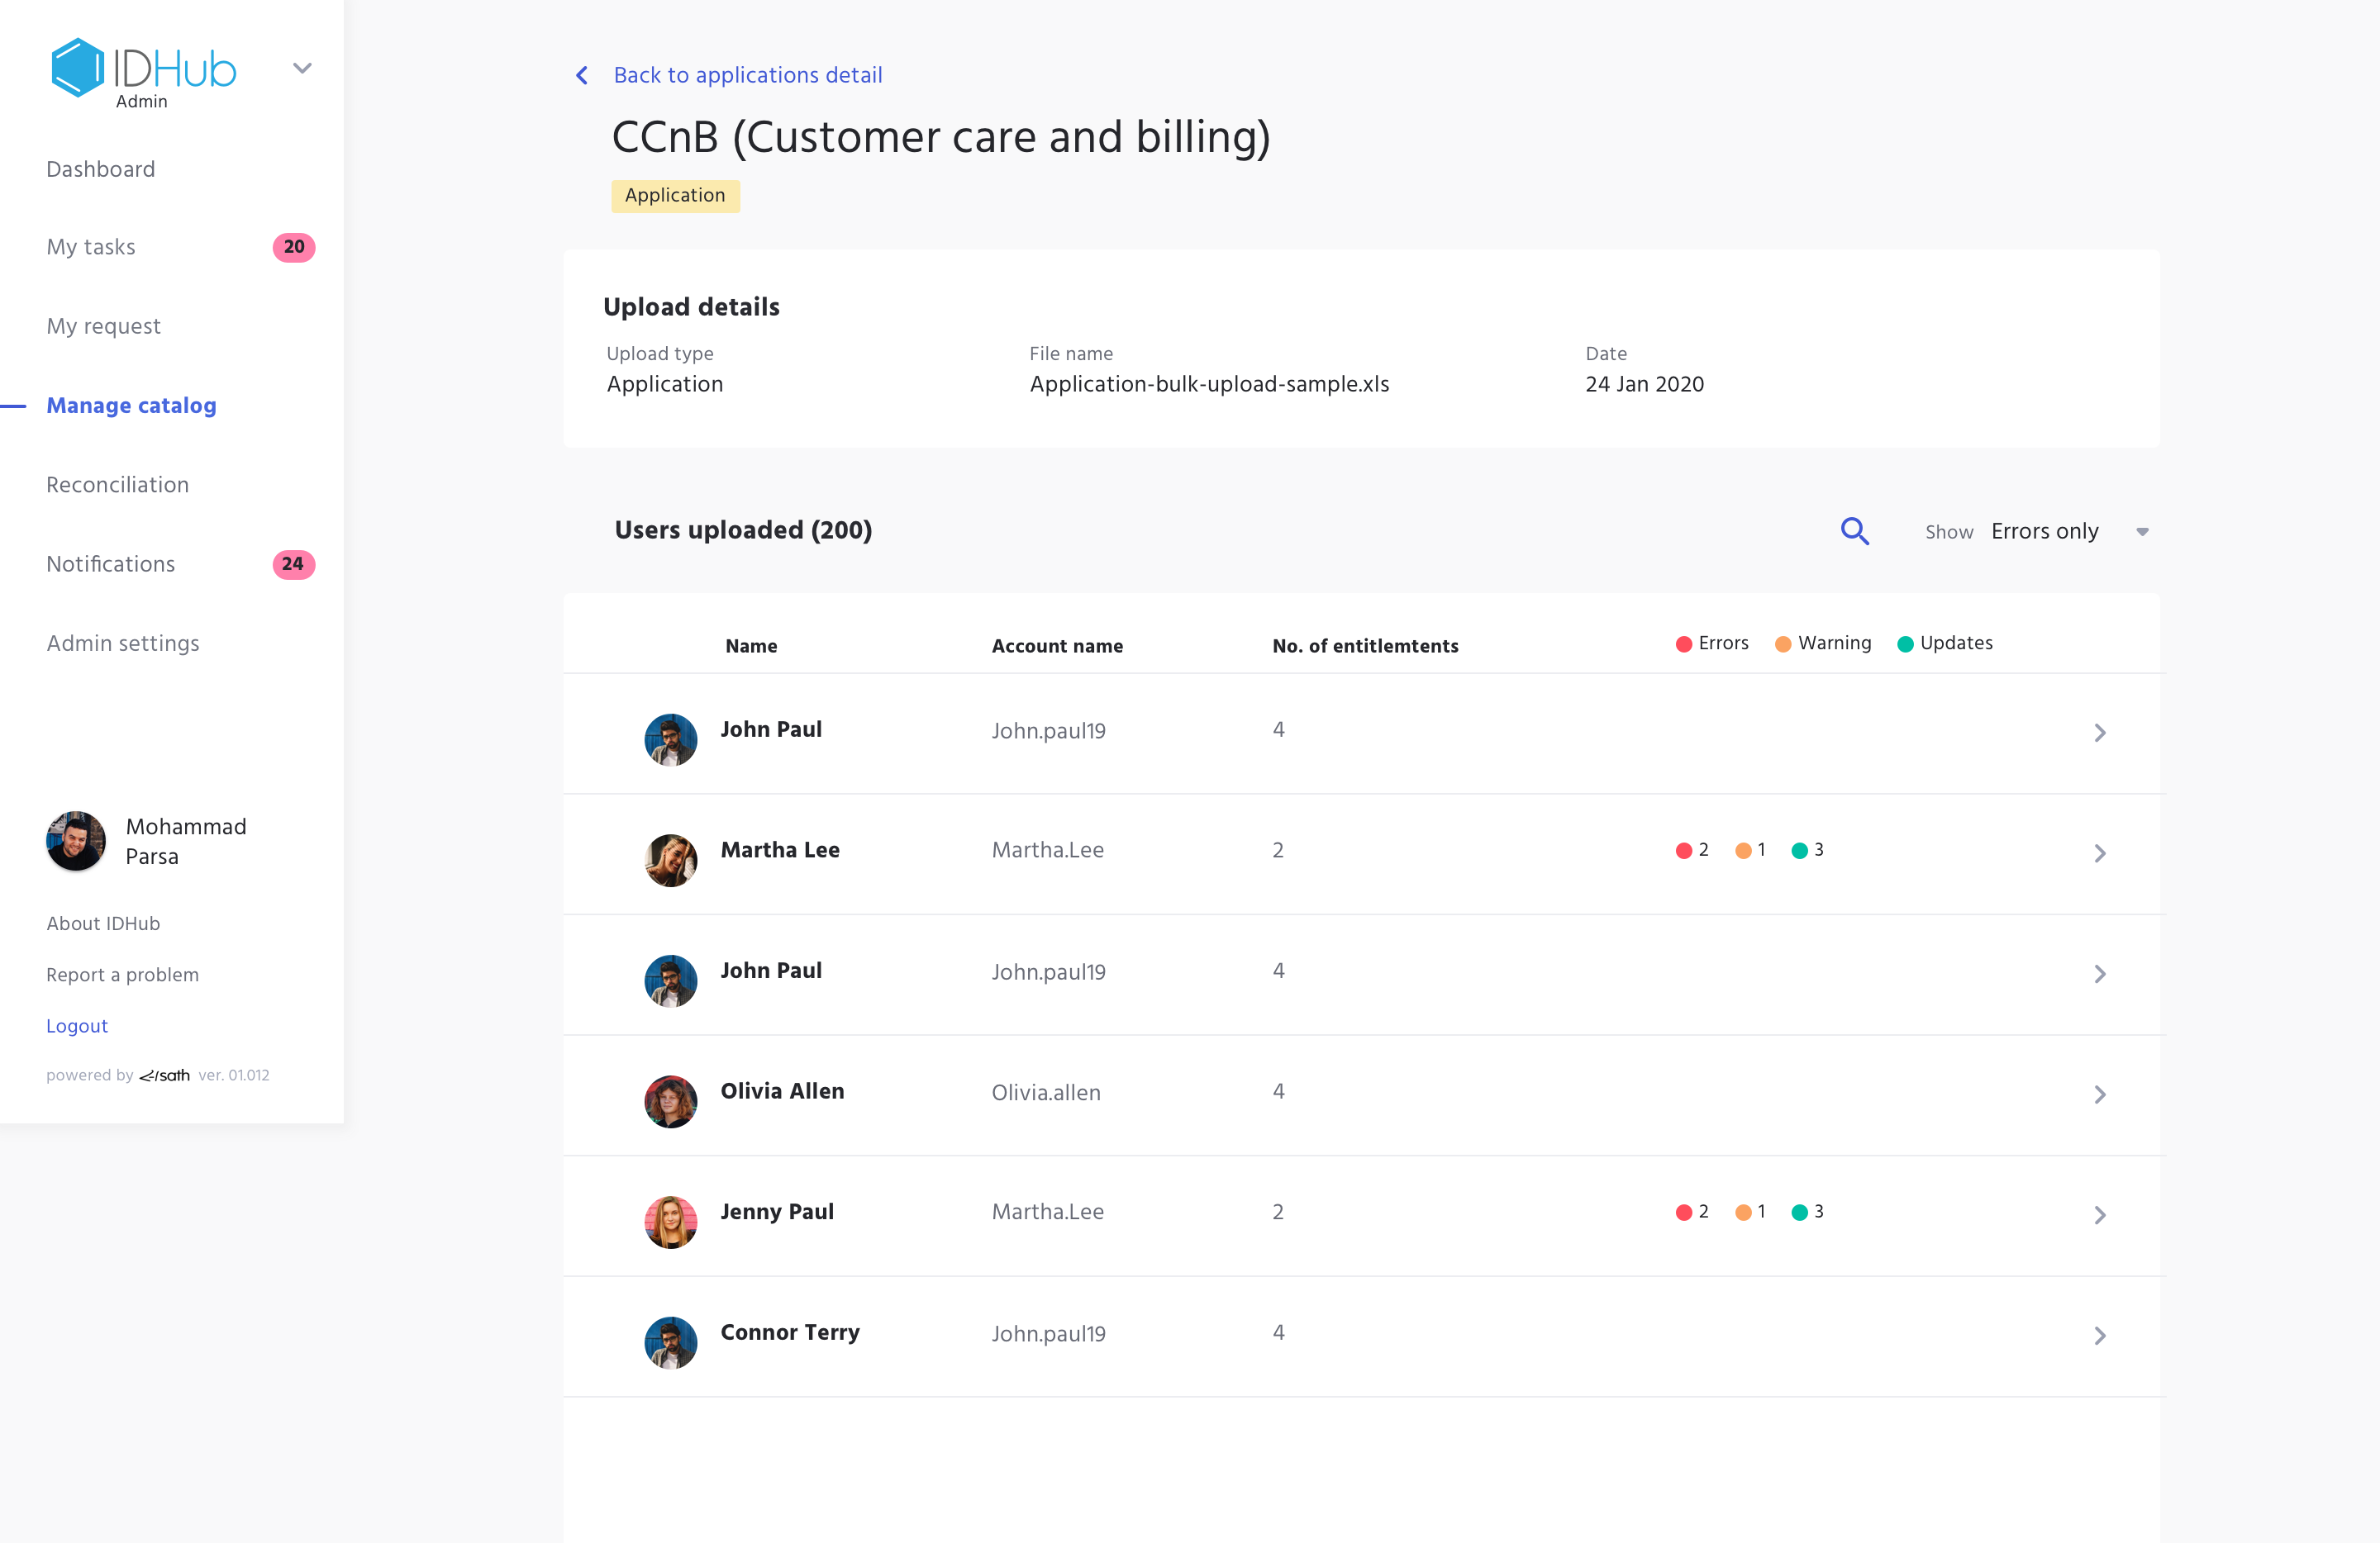
Task: Click Mohammad Parsa profile avatar
Action: (76, 840)
